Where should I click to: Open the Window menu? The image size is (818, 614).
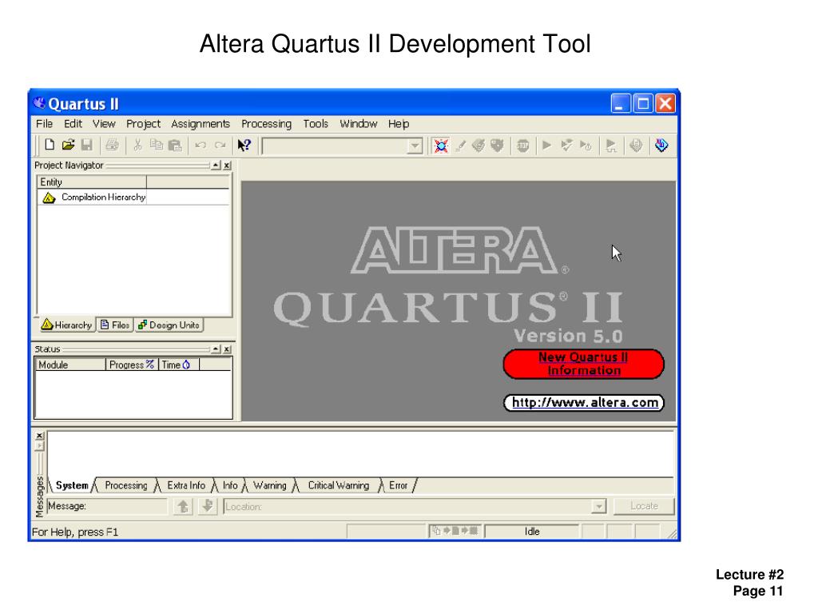(359, 124)
